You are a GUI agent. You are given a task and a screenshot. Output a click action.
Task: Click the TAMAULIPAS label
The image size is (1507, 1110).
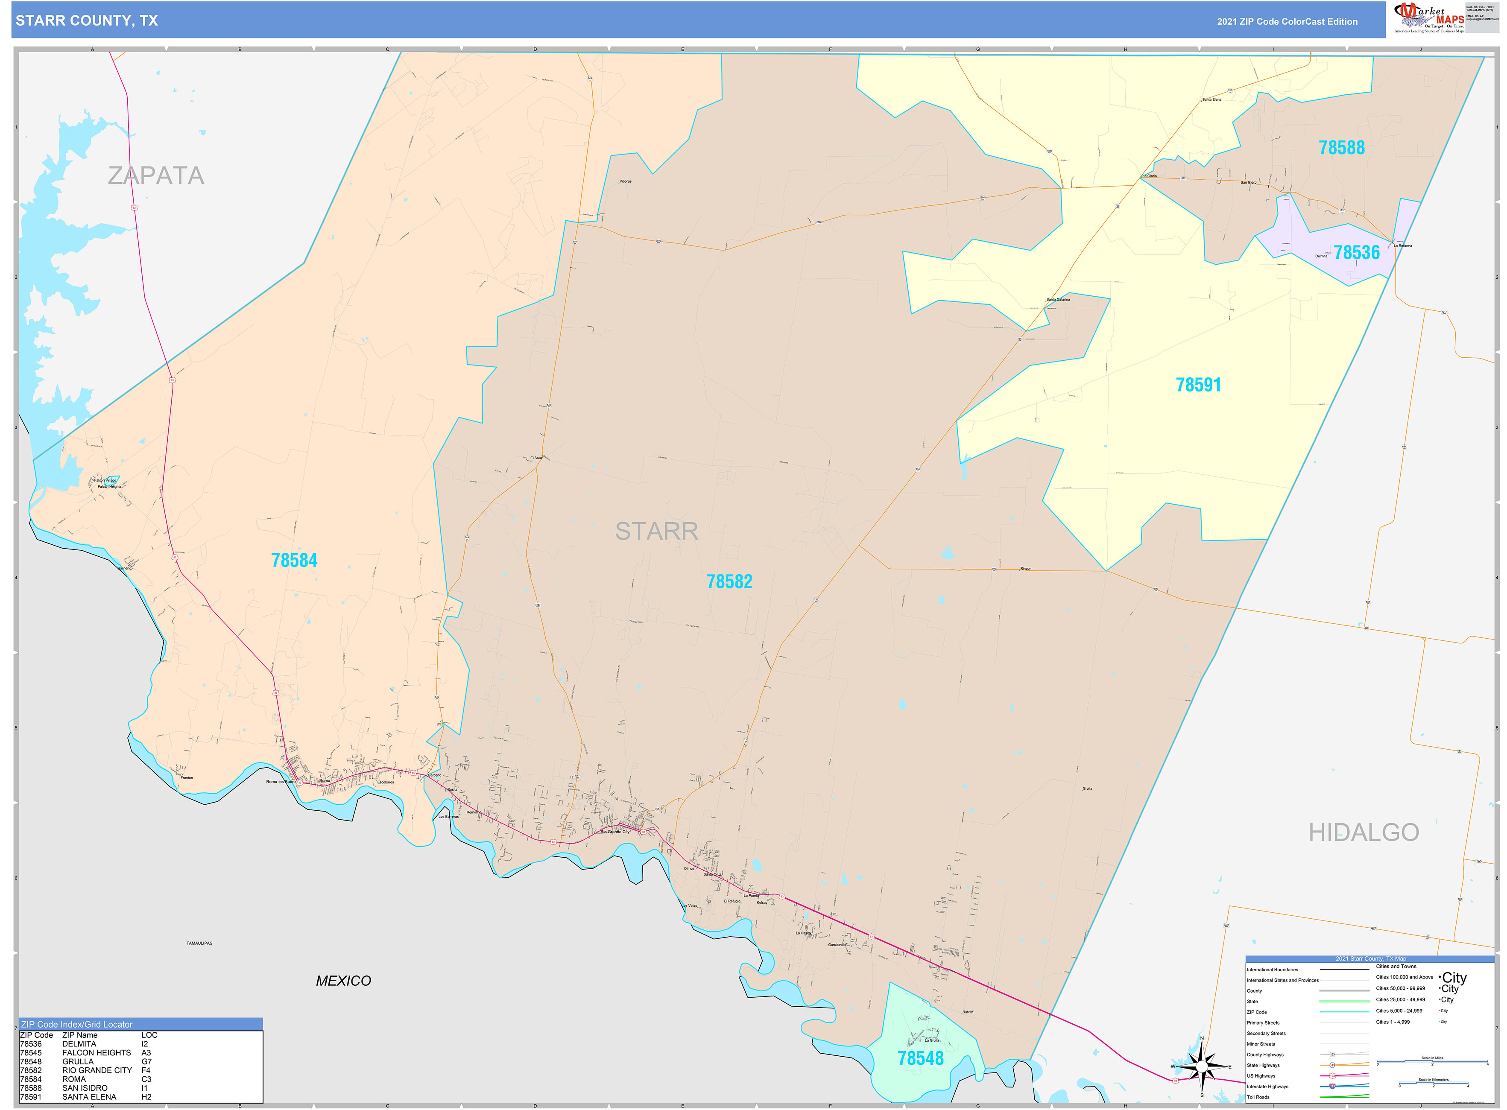tap(199, 943)
